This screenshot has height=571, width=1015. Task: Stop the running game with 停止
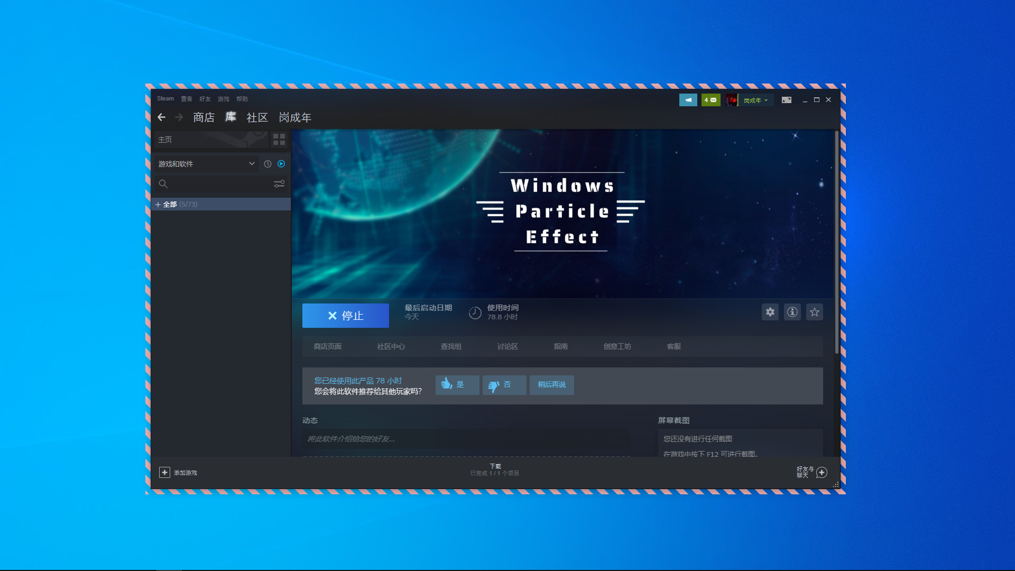click(345, 315)
